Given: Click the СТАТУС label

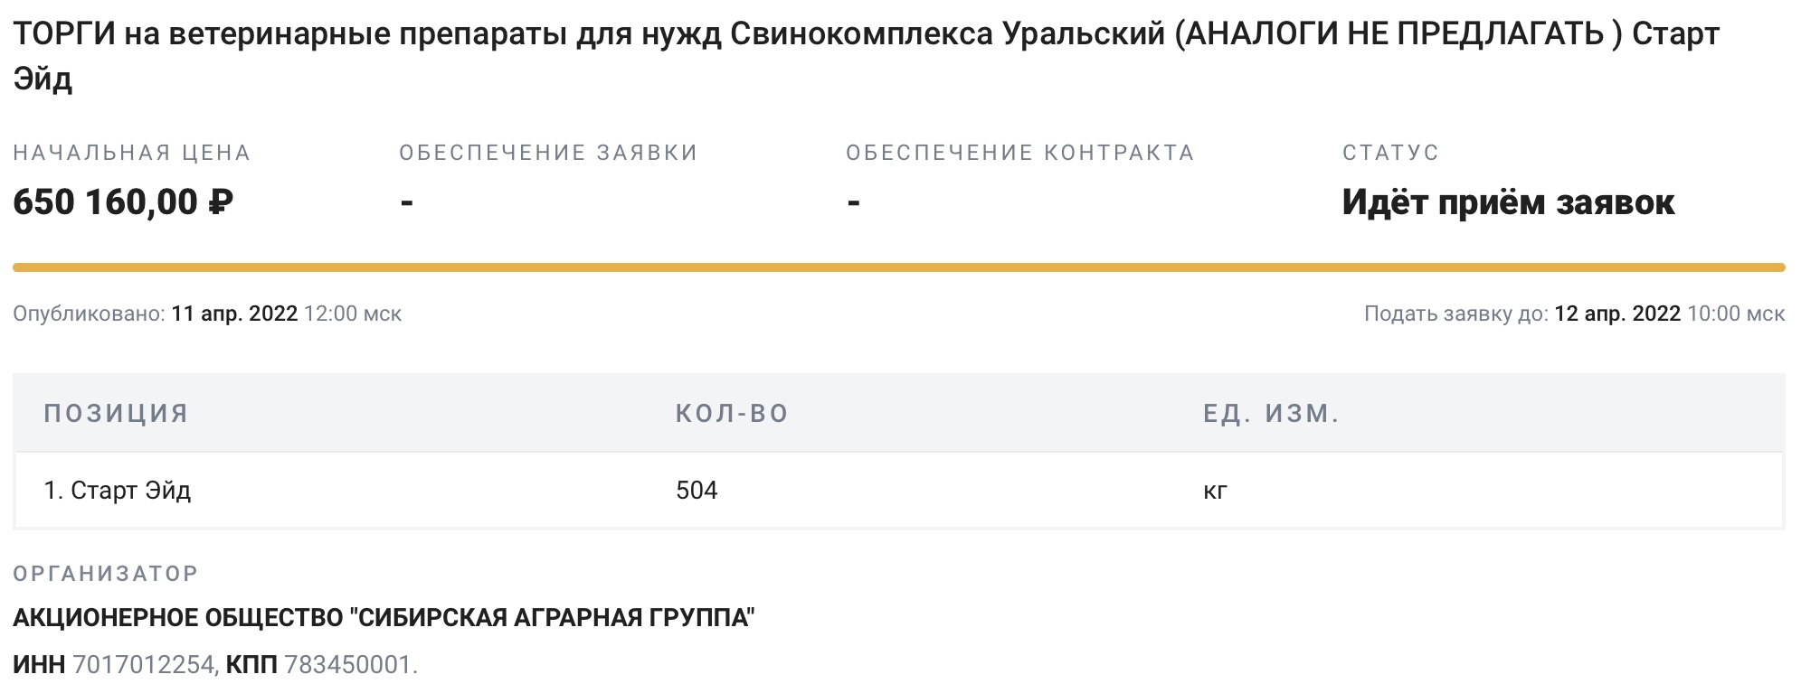Looking at the screenshot, I should pyautogui.click(x=1390, y=153).
